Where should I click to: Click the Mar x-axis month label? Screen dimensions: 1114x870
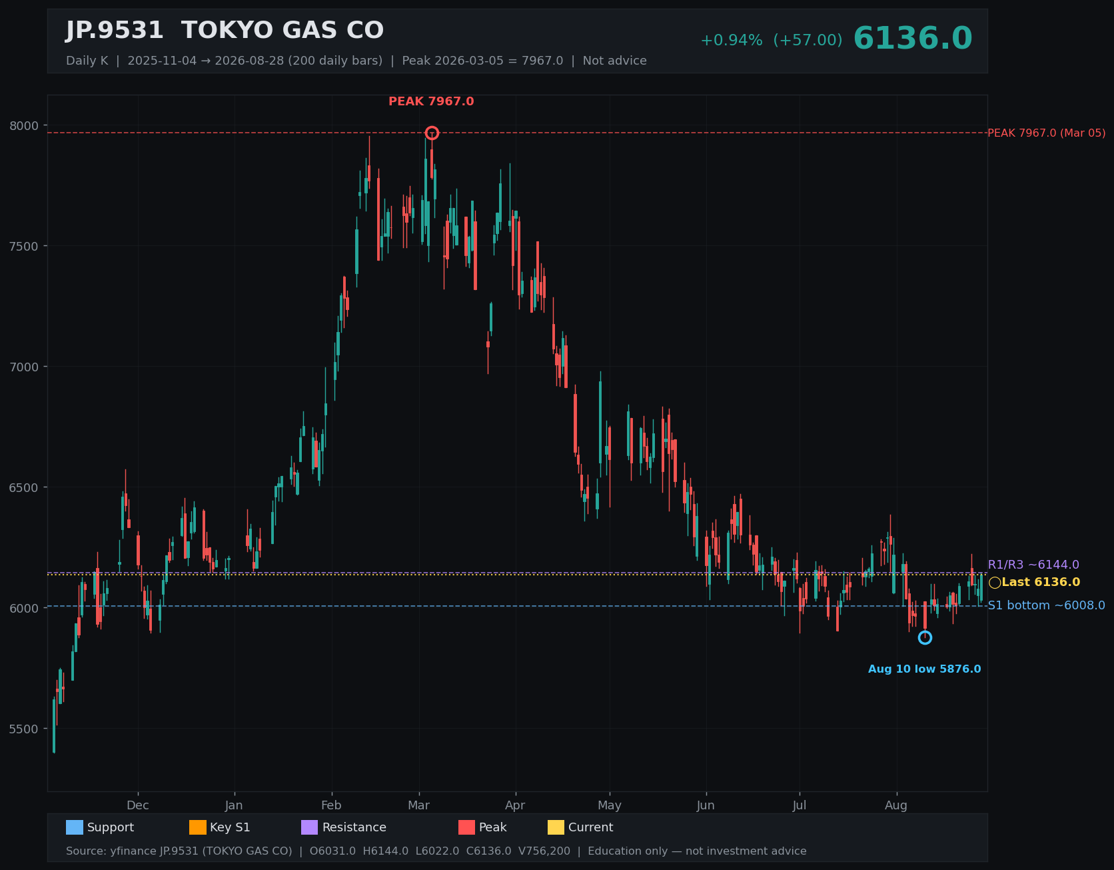[418, 805]
